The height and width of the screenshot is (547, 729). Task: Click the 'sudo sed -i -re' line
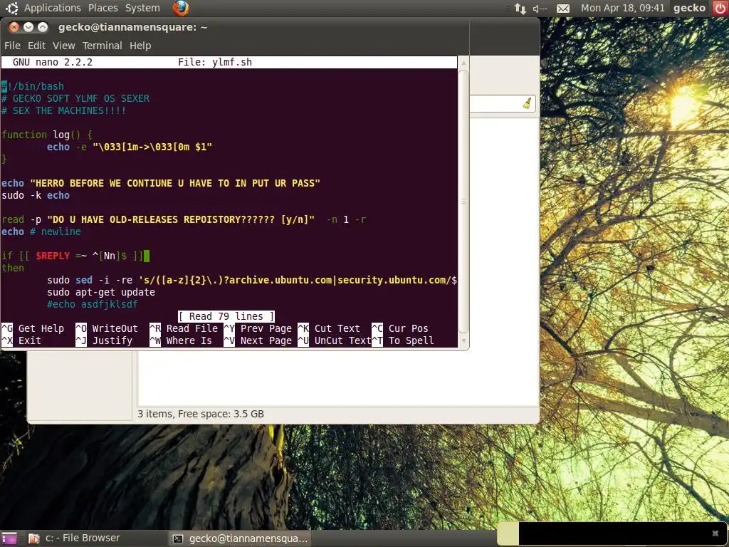pyautogui.click(x=252, y=279)
